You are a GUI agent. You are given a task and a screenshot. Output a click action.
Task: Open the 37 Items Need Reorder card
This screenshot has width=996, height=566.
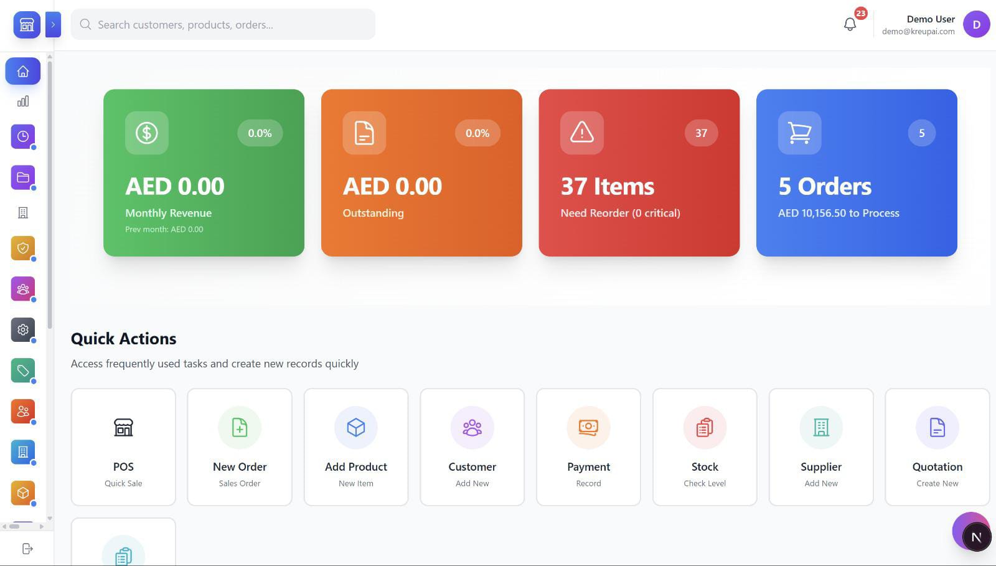coord(639,172)
